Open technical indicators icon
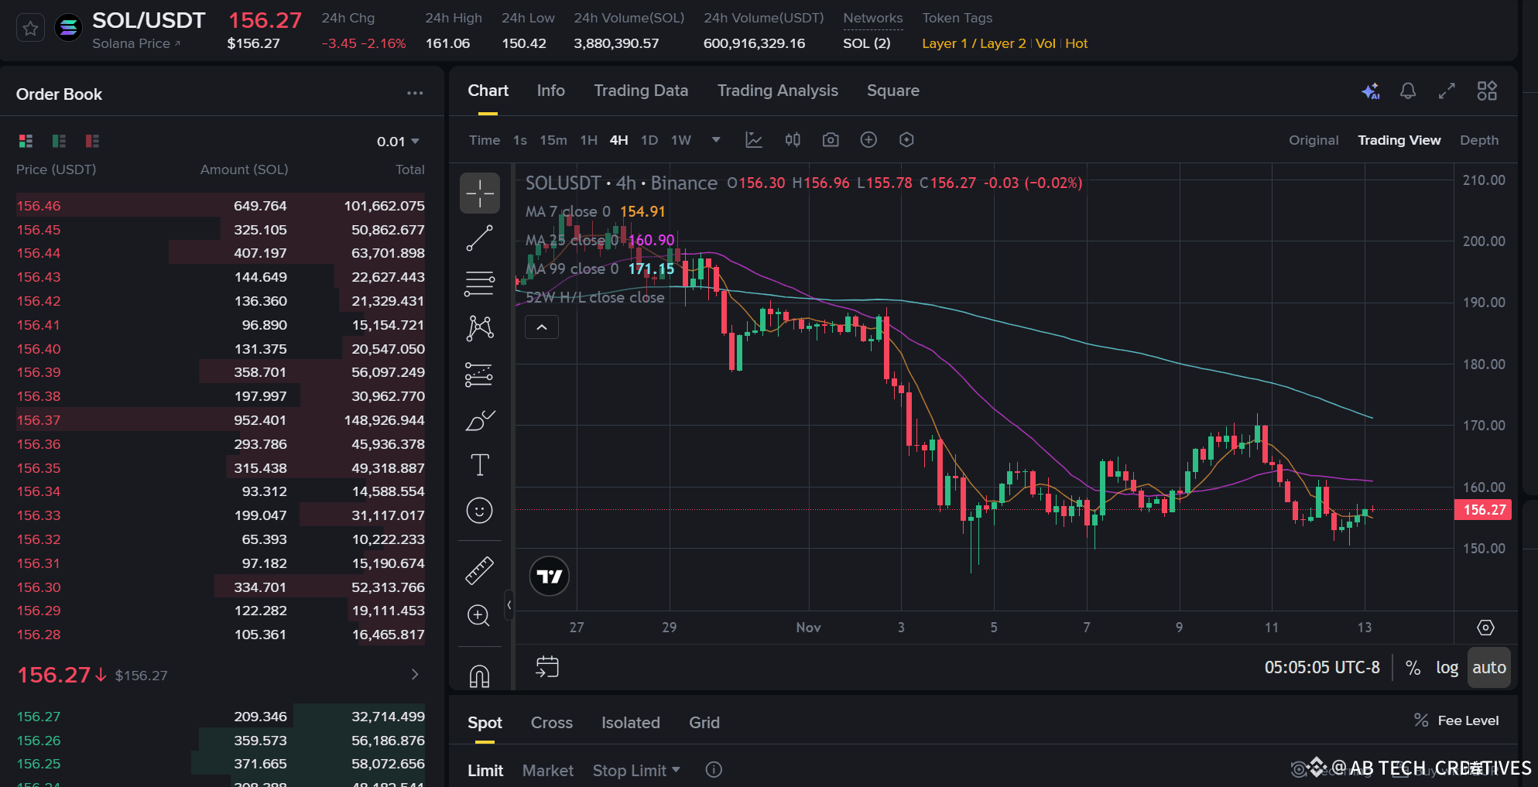1538x787 pixels. tap(754, 140)
